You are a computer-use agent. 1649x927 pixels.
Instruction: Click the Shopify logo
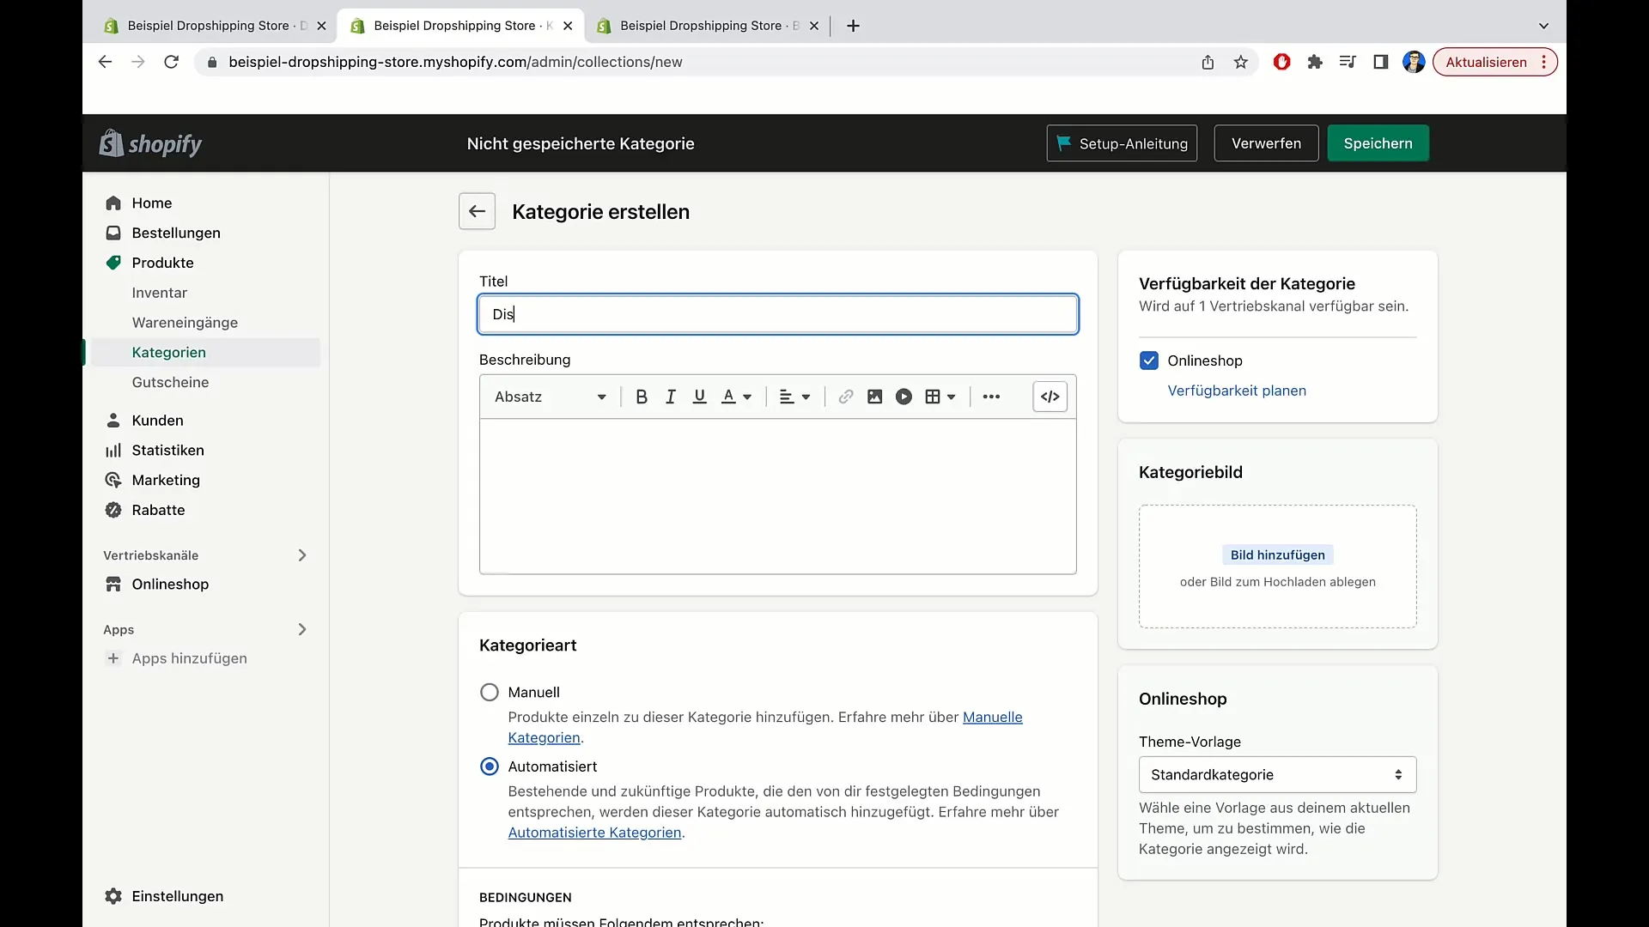pos(150,143)
